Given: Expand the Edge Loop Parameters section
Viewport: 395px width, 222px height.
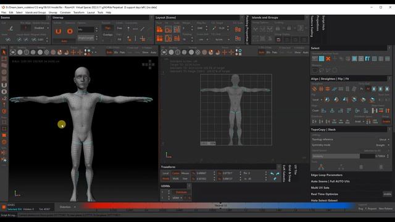Looking at the screenshot, I should [326, 175].
